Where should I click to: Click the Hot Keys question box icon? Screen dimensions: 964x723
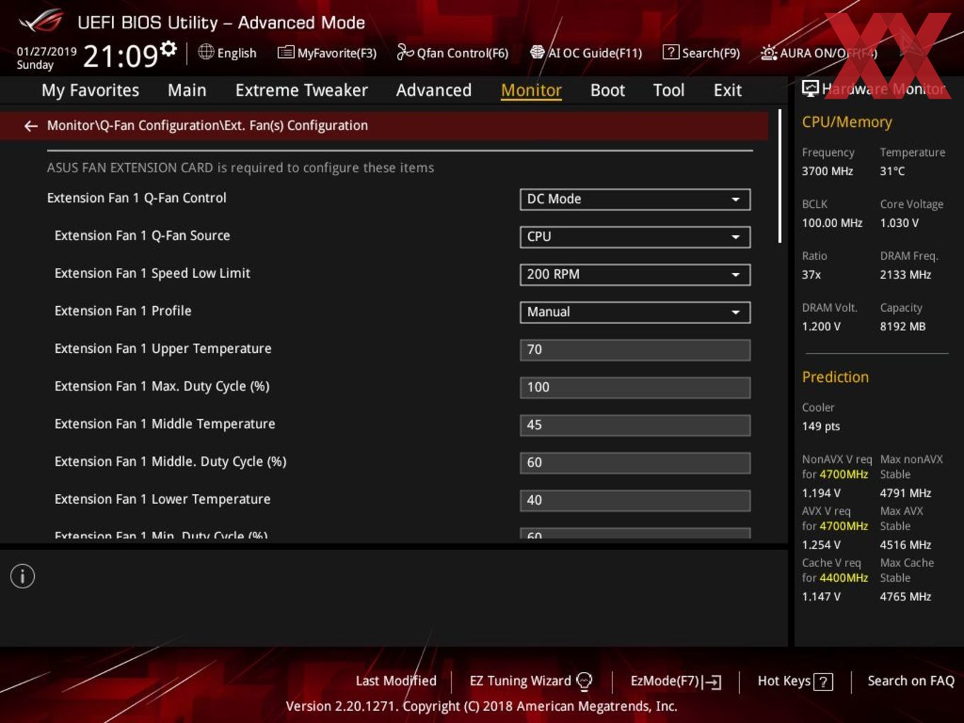point(823,682)
